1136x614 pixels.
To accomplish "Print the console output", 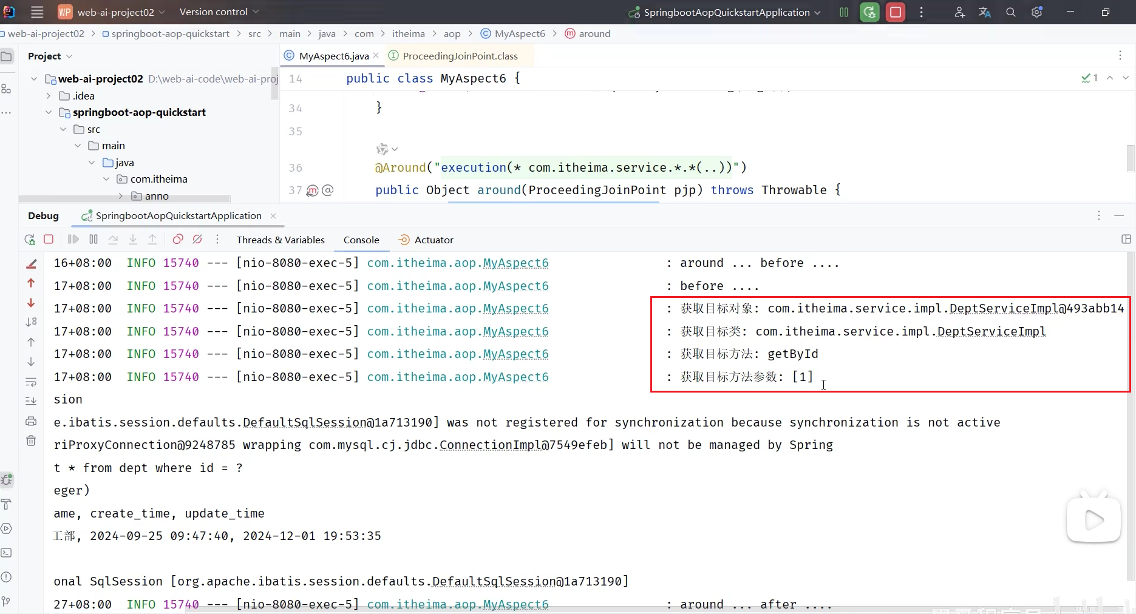I will click(31, 421).
